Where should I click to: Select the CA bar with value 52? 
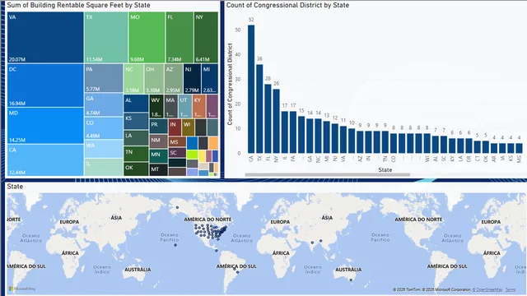pyautogui.click(x=251, y=89)
